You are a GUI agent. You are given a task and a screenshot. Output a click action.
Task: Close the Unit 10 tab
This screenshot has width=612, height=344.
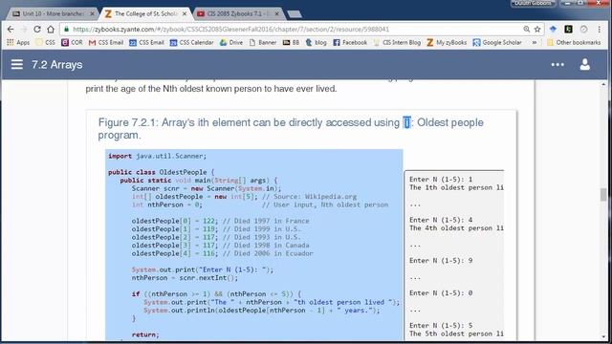pyautogui.click(x=92, y=13)
